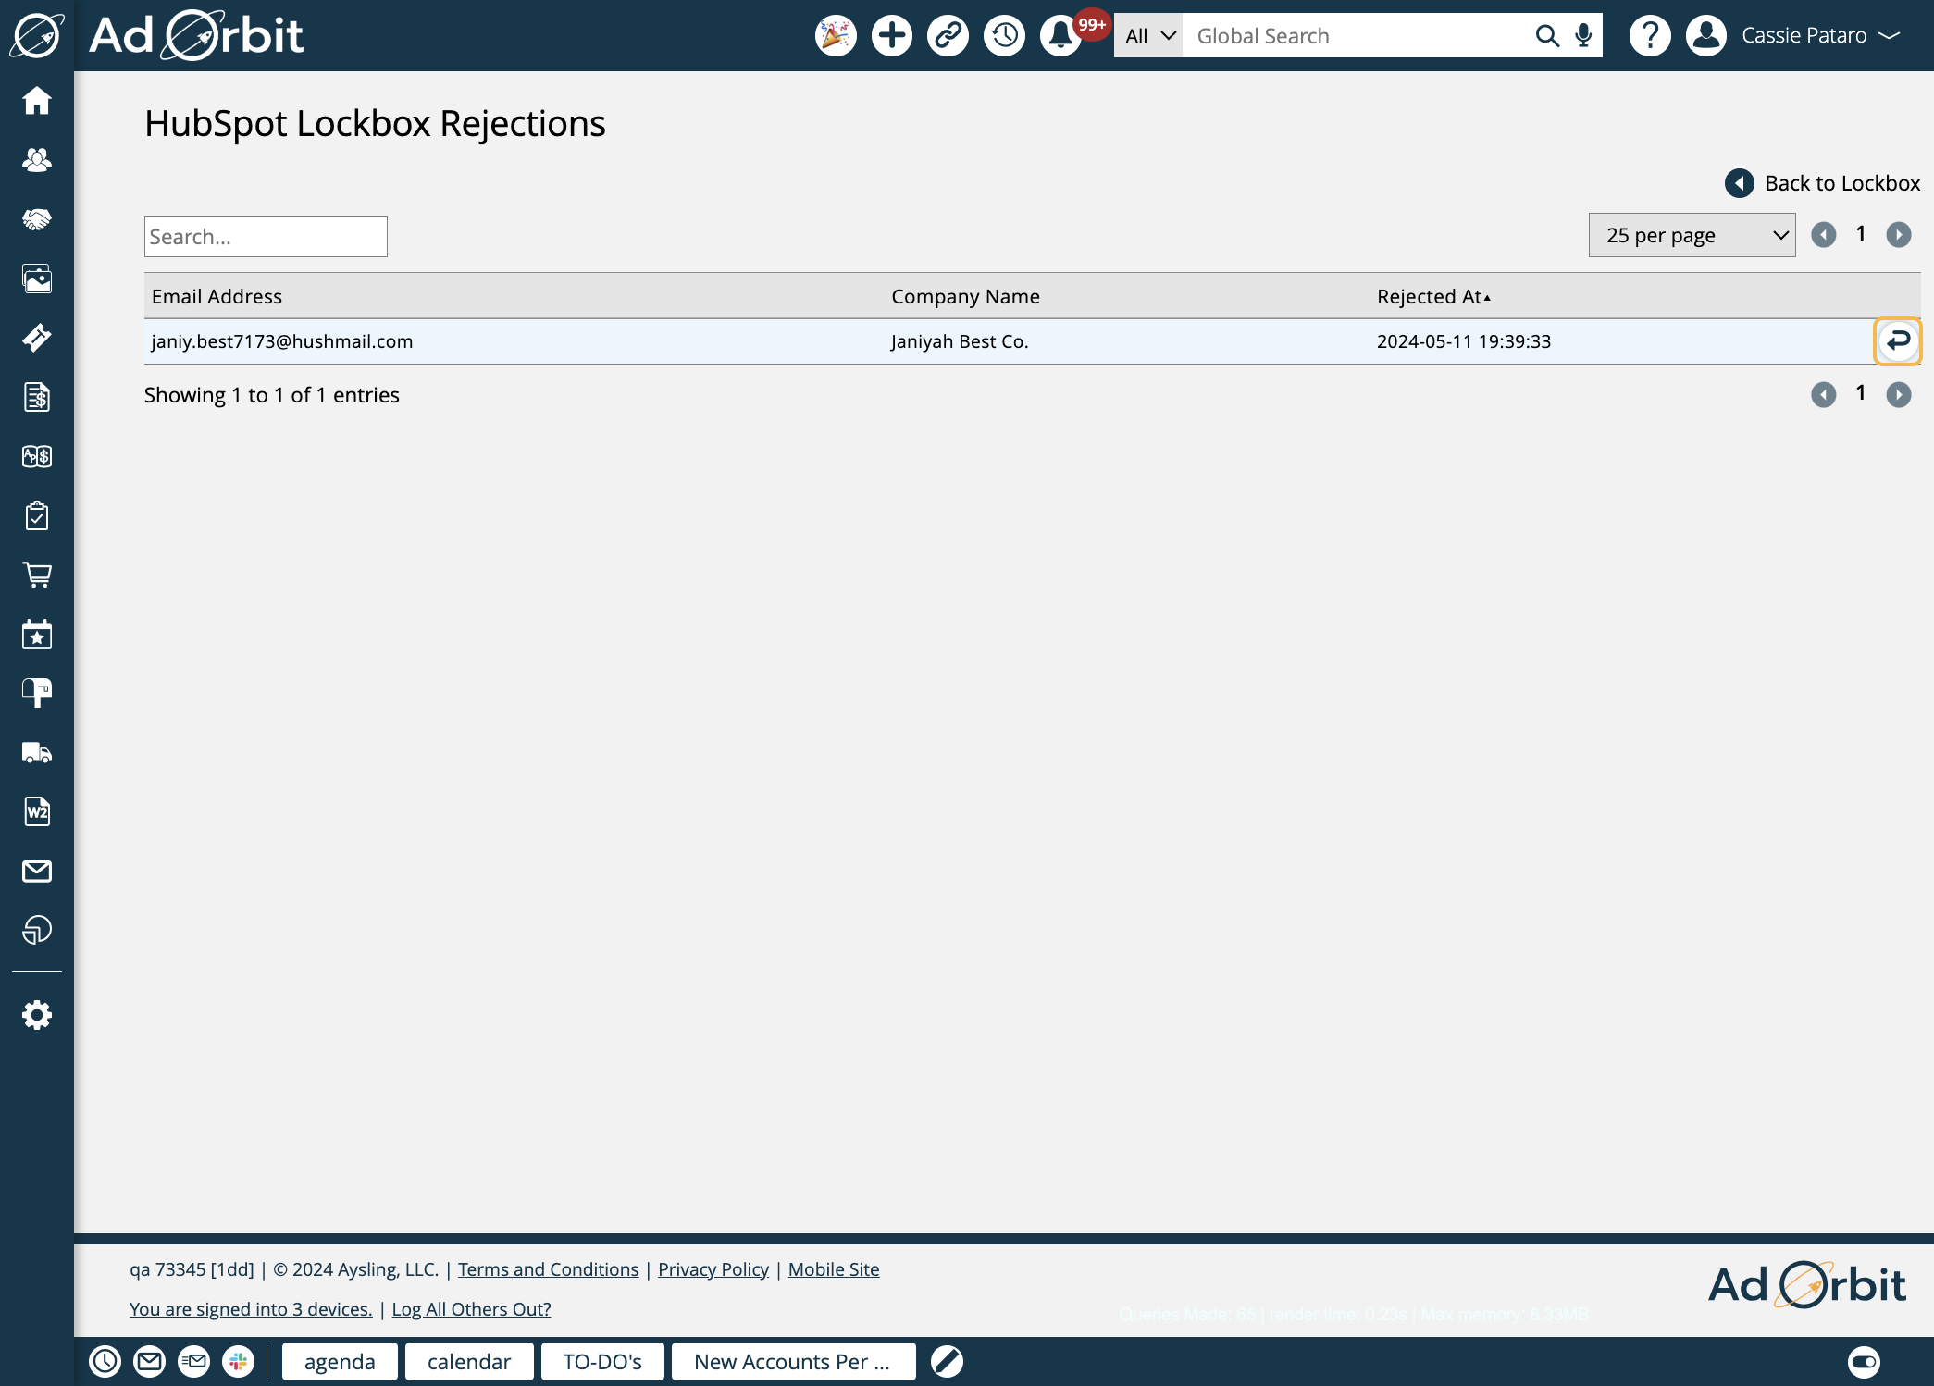
Task: Open the W2 document icon in the sidebar
Action: click(37, 811)
